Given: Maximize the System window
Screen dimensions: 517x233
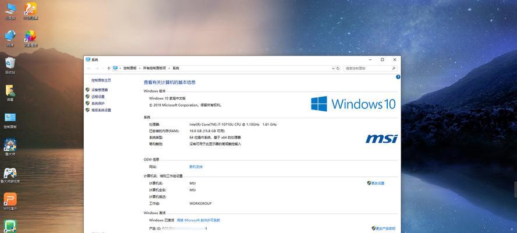Looking at the screenshot, I should pos(382,60).
